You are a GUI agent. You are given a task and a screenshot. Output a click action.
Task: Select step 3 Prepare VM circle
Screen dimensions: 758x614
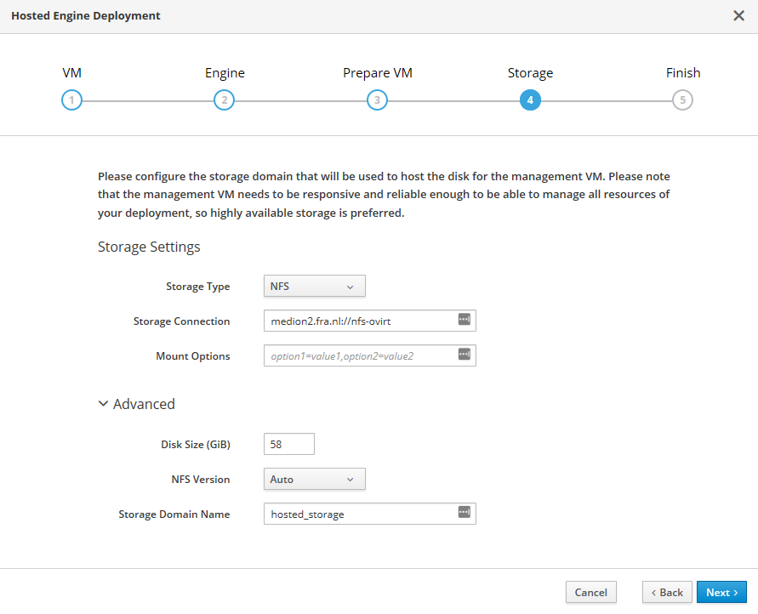tap(377, 100)
